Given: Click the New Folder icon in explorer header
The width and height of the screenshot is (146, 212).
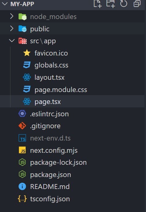Looking at the screenshot, I should [x=111, y=4].
